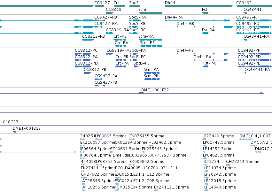Select EST LP01742.5prime
Image resolution: width=272 pixels, height=192 pixels.
[204, 146]
